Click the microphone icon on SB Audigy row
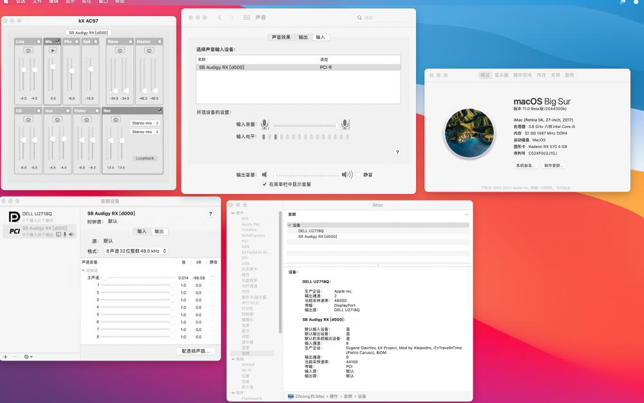This screenshot has width=644, height=403. [x=65, y=235]
